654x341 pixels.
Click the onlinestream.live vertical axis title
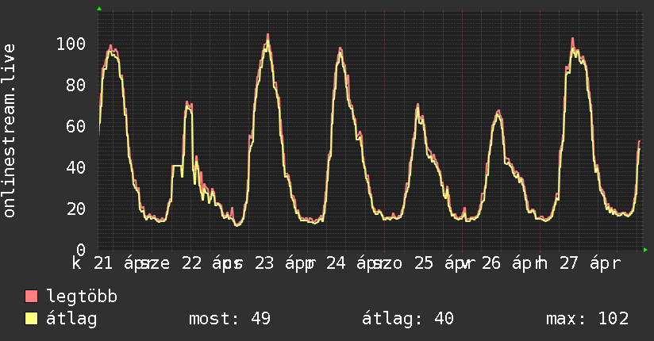point(9,131)
